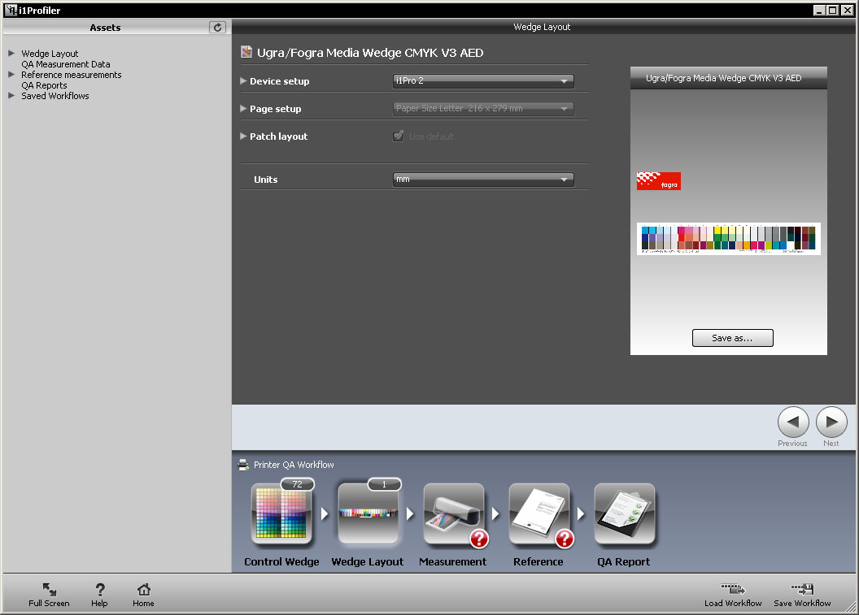Click the Printer QA Workflow label
The image size is (859, 615).
[294, 465]
